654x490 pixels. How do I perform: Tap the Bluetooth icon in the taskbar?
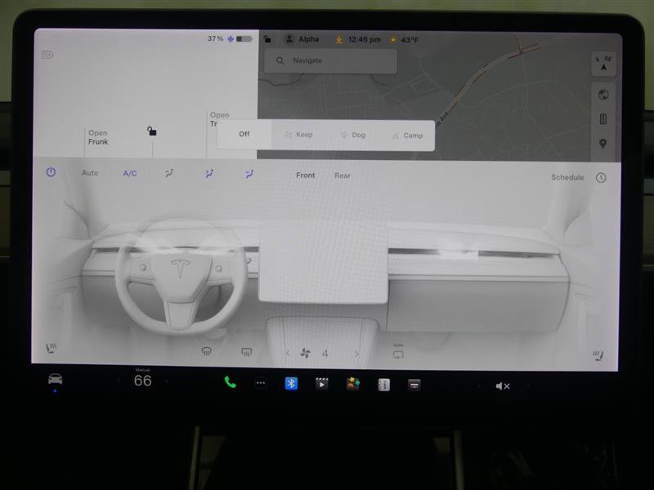(293, 383)
